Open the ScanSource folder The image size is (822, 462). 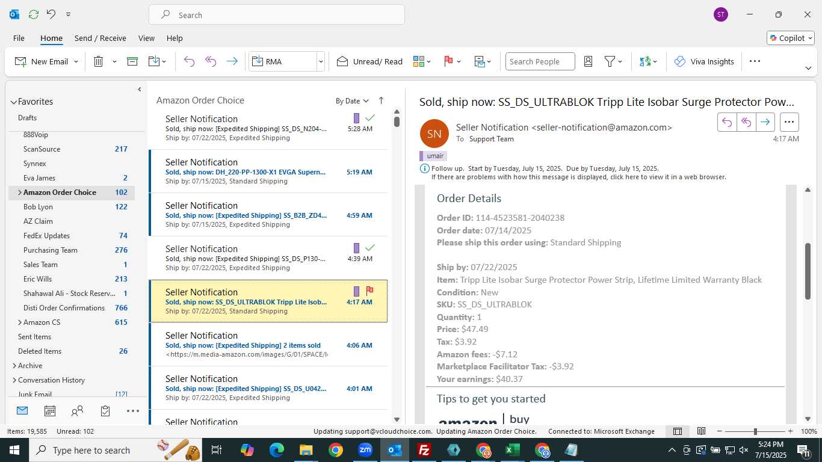(x=72, y=149)
